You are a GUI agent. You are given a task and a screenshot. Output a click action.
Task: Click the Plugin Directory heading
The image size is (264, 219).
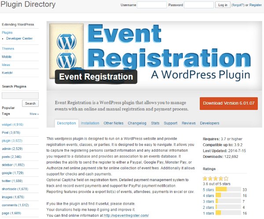point(28,4)
